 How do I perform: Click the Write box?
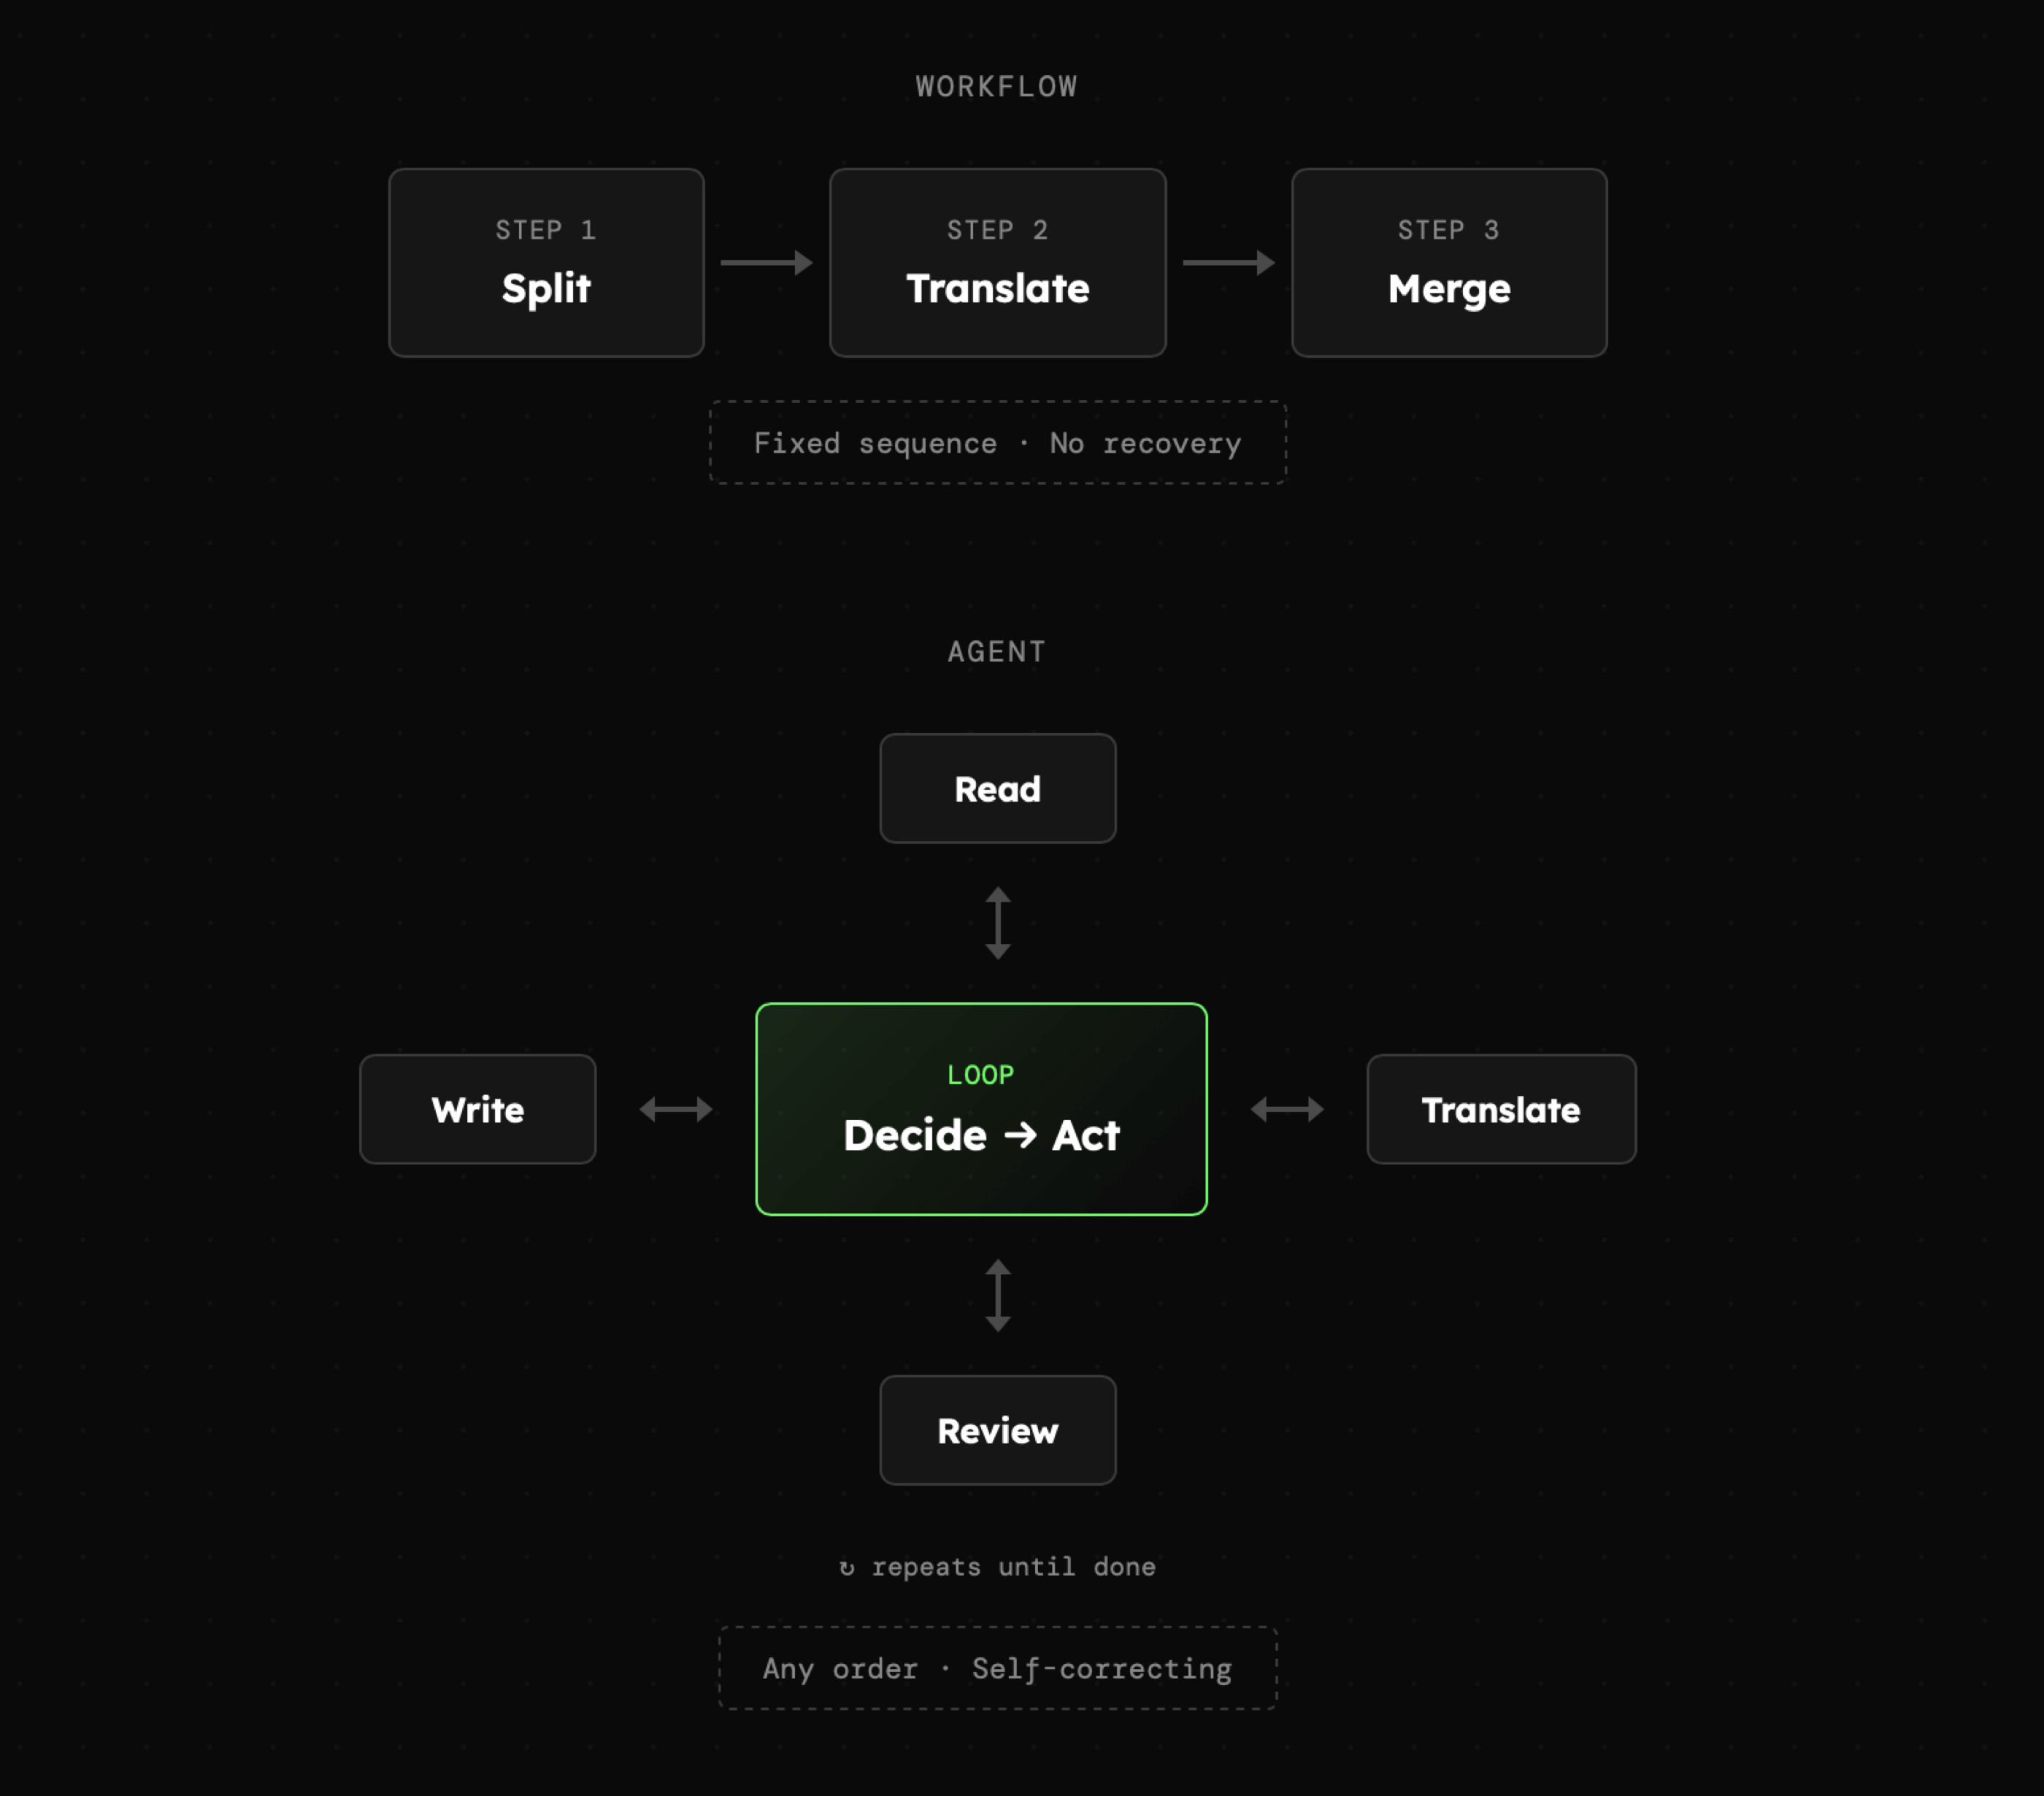click(x=477, y=1109)
